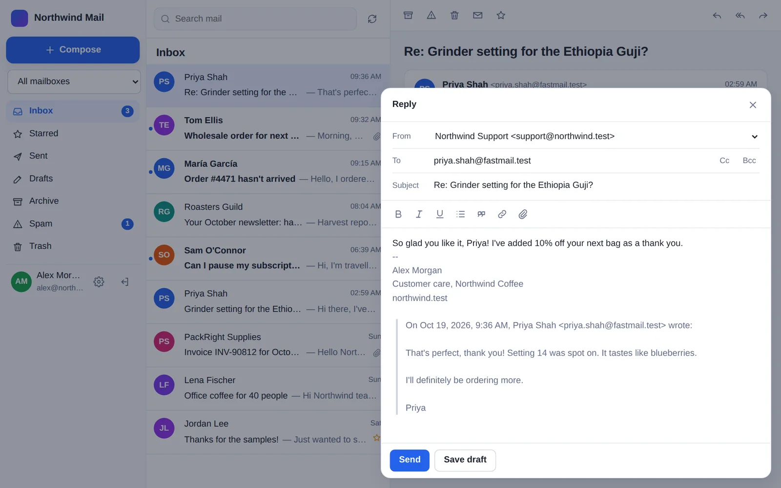Insert a bulleted list in reply
This screenshot has height=488, width=781.
click(460, 214)
